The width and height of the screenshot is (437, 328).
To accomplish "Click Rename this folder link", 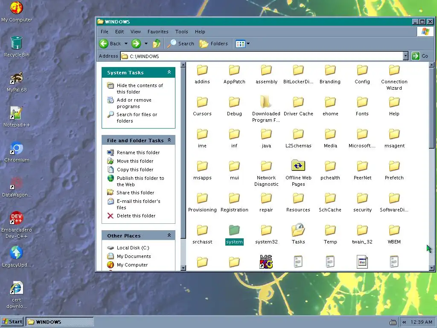I will 134,152.
